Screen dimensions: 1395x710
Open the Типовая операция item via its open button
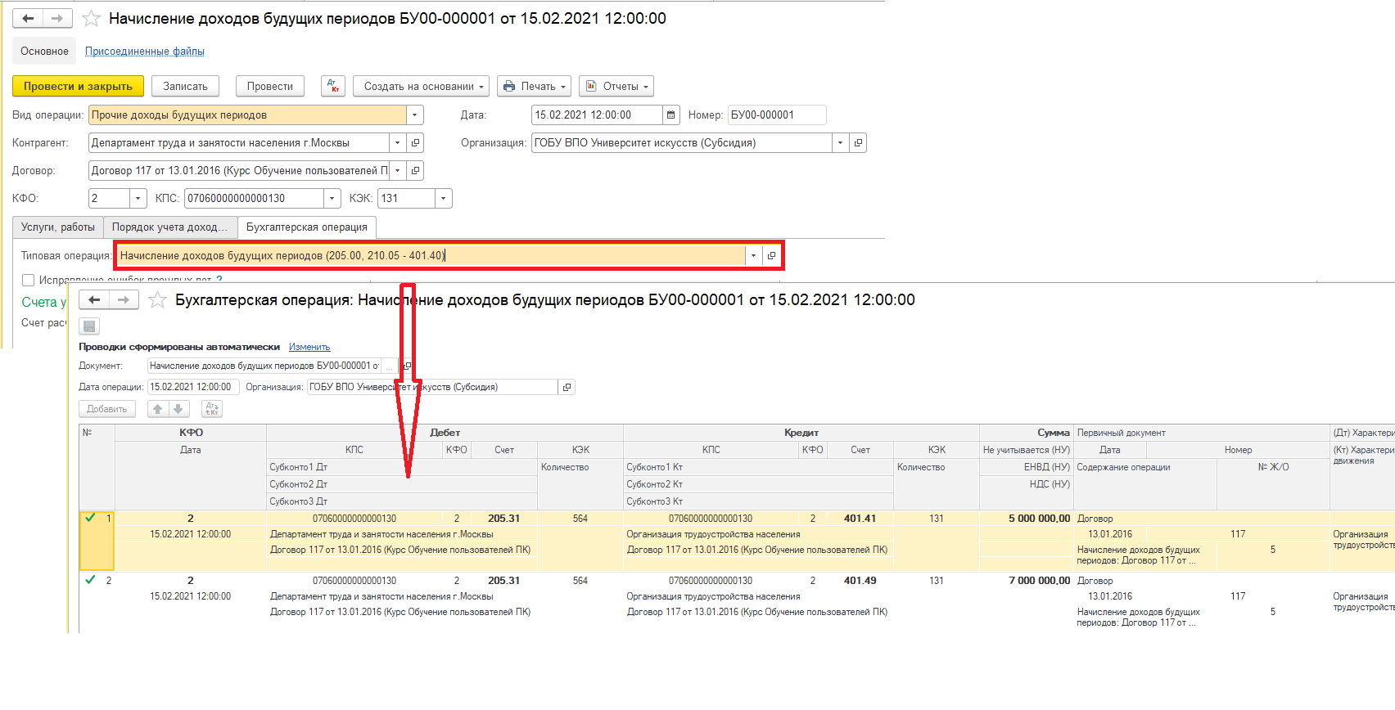pyautogui.click(x=771, y=256)
